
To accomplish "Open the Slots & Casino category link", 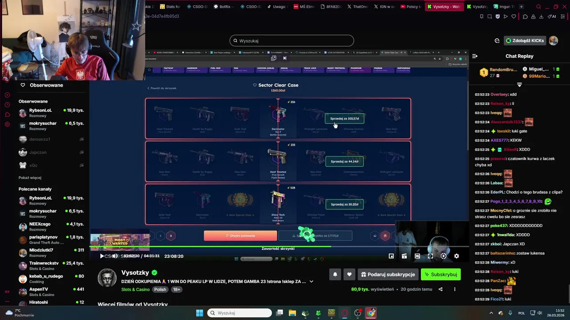I will 135,289.
